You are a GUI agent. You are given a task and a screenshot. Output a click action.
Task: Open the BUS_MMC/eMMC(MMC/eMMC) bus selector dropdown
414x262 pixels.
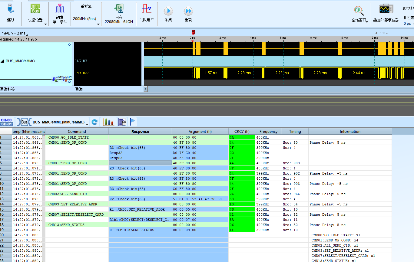pos(87,124)
